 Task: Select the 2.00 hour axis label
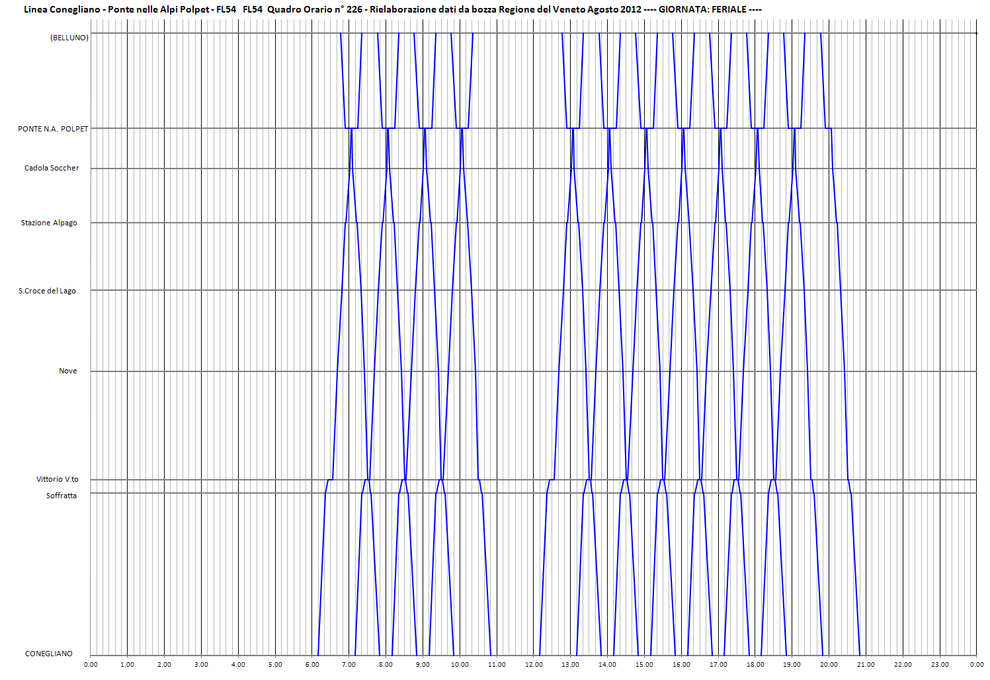[165, 665]
